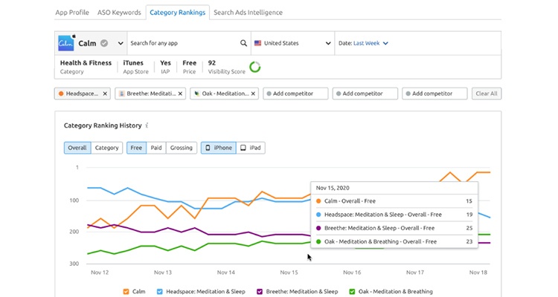The image size is (558, 297).
Task: Click the Nov 18 axis label
Action: point(478,272)
